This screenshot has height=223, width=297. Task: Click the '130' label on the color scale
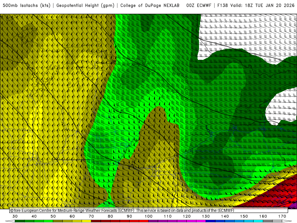(x=206, y=216)
